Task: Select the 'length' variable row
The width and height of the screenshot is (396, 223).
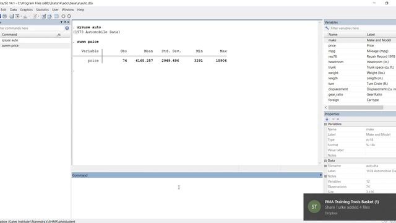Action: click(x=360, y=79)
